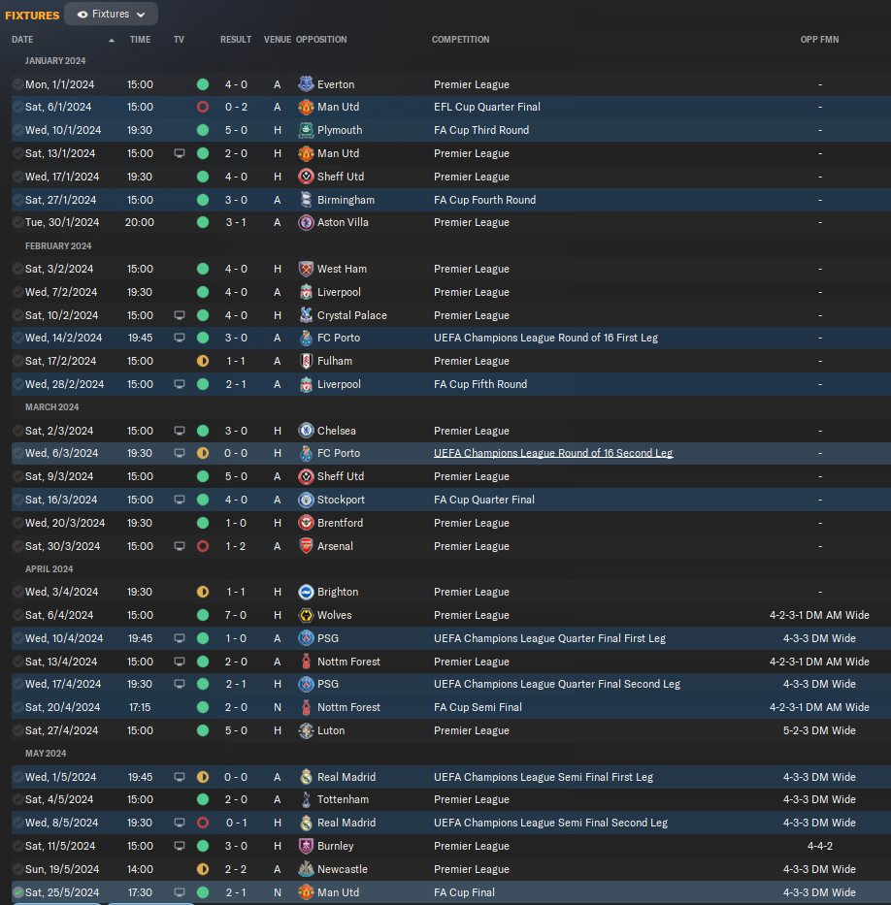Select the checkmark on Sat, 6/1/2024 row

pyautogui.click(x=17, y=107)
